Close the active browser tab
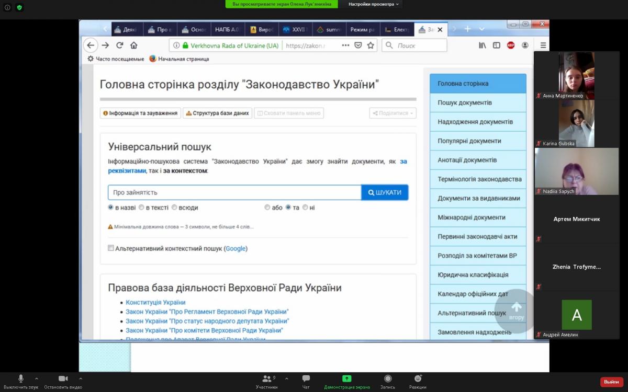Image resolution: width=628 pixels, height=392 pixels. click(x=440, y=30)
